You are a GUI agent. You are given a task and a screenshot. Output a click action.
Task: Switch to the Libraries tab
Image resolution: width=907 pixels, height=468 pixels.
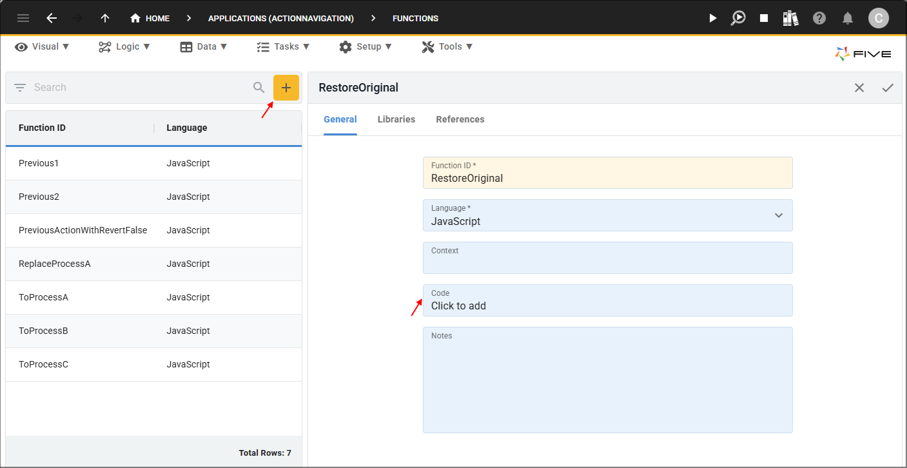pyautogui.click(x=396, y=119)
